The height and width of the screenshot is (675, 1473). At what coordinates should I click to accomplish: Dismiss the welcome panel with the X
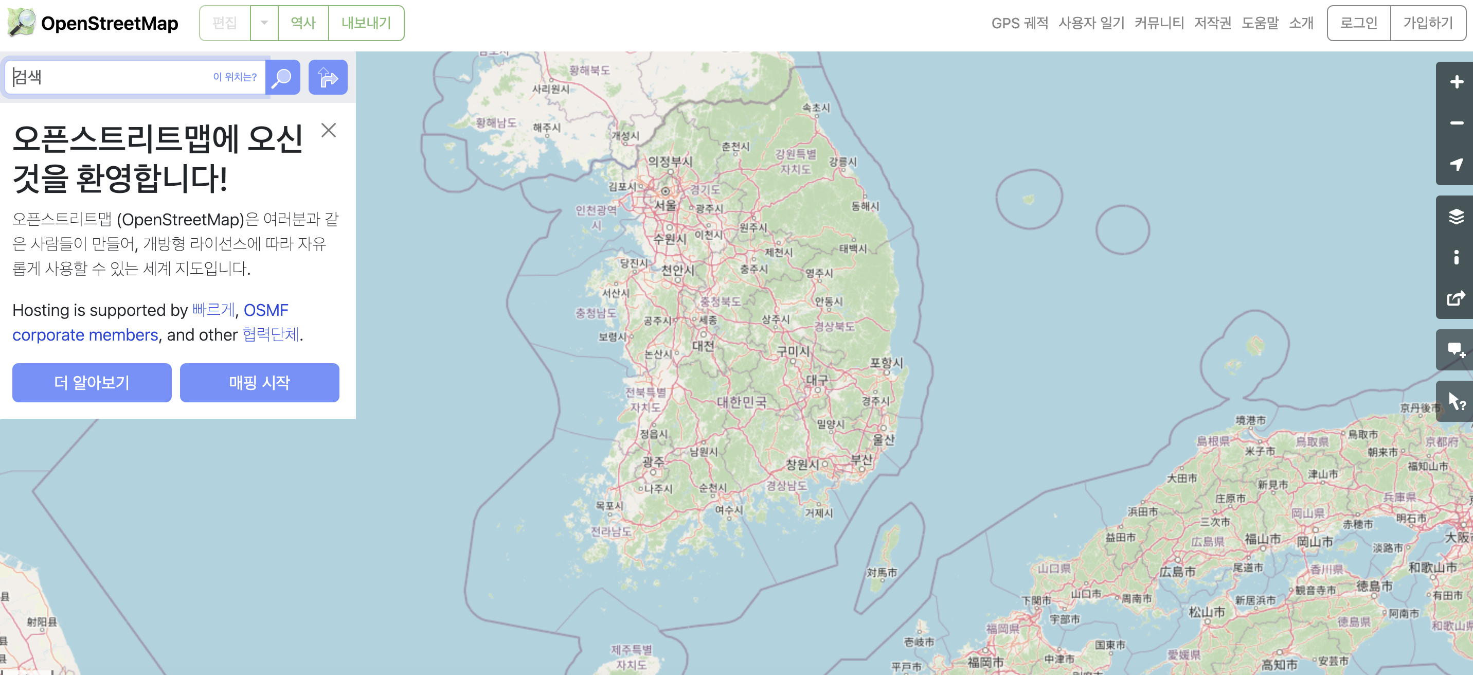coord(329,131)
